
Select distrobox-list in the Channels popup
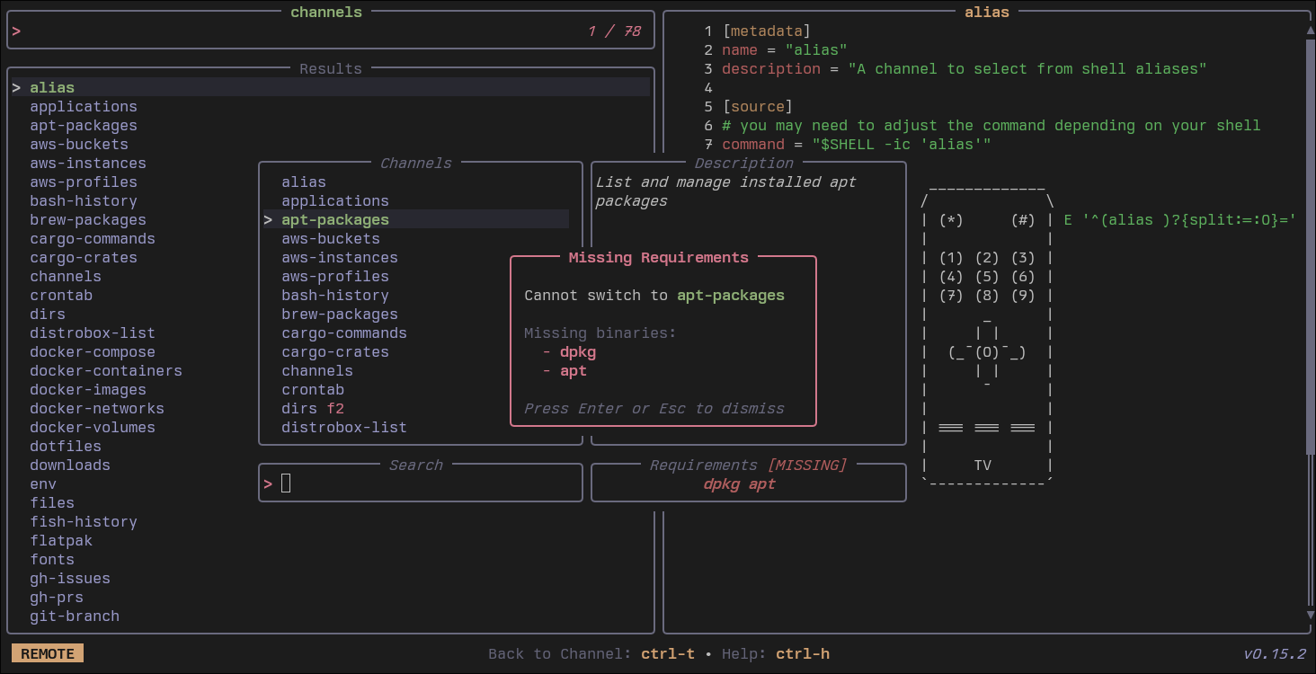pyautogui.click(x=343, y=428)
